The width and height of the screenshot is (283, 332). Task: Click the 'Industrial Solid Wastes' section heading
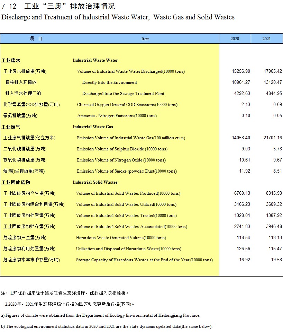click(95, 182)
